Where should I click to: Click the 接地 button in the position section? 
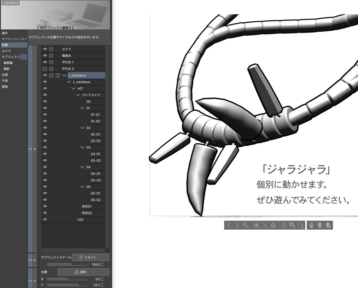(83, 272)
